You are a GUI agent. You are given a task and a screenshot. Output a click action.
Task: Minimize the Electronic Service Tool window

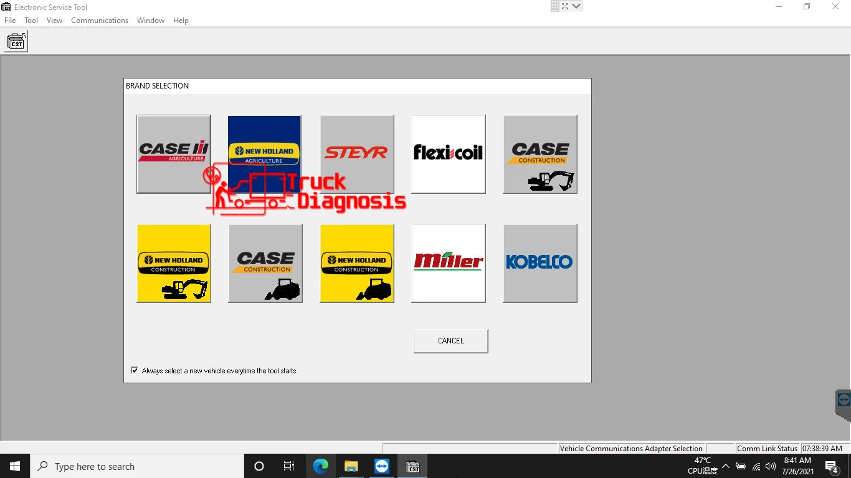point(779,7)
